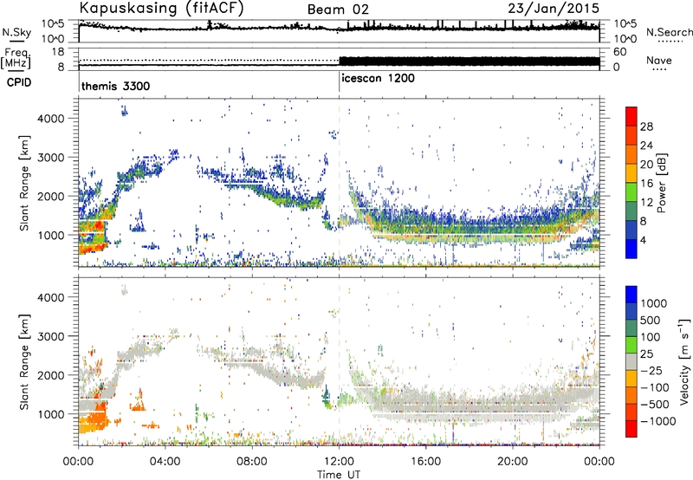This screenshot has height=480, width=693.
Task: Click the red bottom segment of Velocity colorbar
Action: point(631,429)
